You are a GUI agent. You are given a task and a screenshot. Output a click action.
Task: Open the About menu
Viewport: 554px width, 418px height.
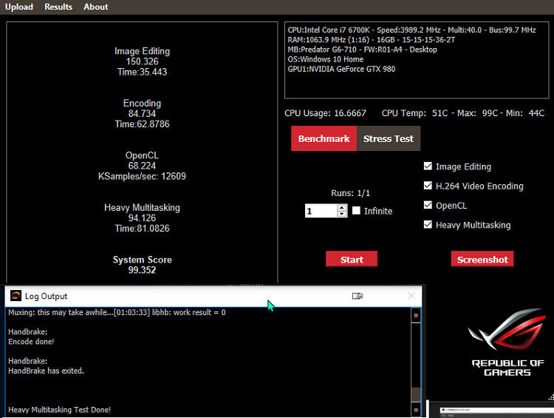click(x=96, y=7)
